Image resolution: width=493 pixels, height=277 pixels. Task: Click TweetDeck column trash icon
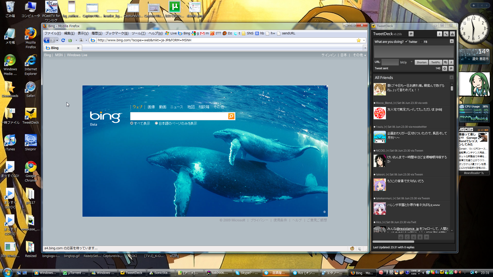tap(420, 237)
